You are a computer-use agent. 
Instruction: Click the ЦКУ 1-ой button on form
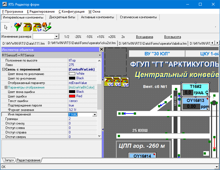[x=202, y=54]
